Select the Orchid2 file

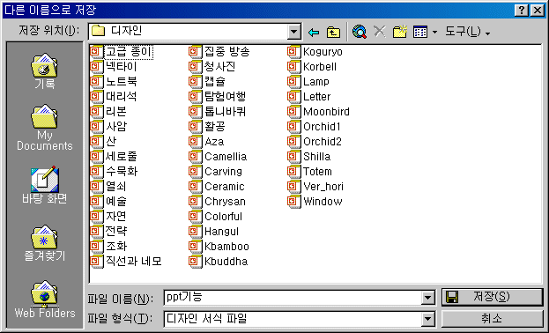[x=315, y=142]
